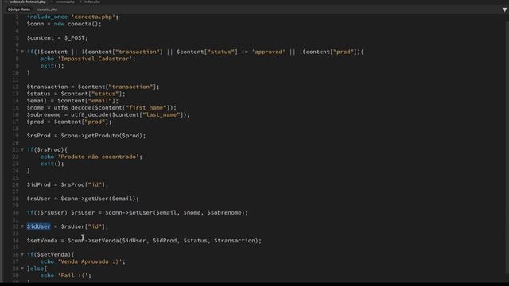
Task: Click '$email = $content["email"];' line
Action: [x=72, y=101]
